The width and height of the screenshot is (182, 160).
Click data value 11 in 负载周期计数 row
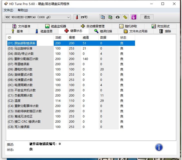(102, 95)
